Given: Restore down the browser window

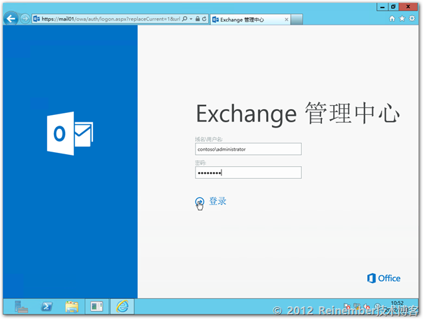Looking at the screenshot, I should (x=393, y=7).
